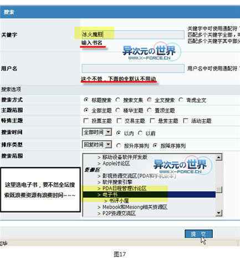Choose 按降序排列 descending order
The width and height of the screenshot is (240, 262).
[x=155, y=145]
